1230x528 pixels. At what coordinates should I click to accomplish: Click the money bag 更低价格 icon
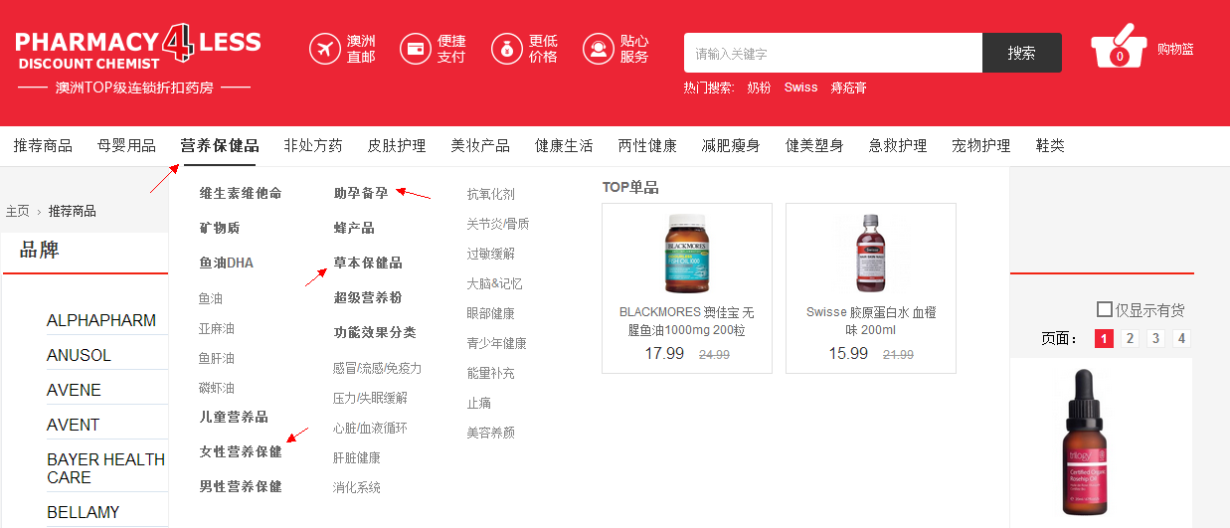click(x=507, y=49)
